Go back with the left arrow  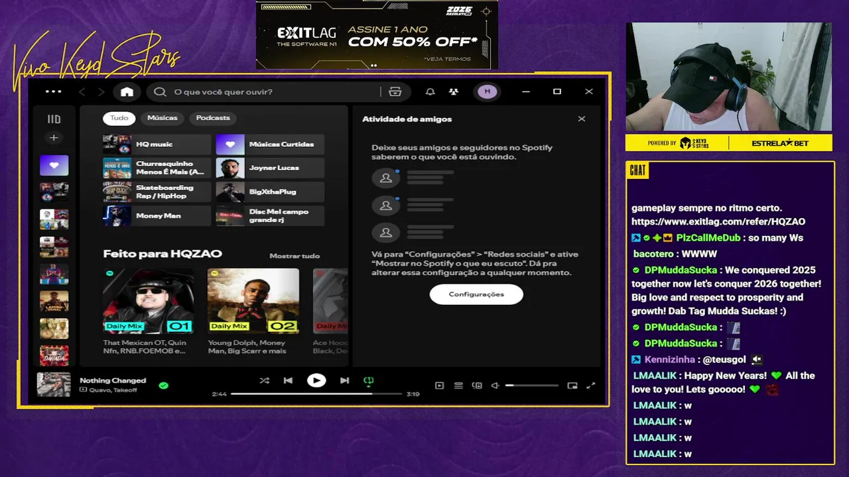(82, 91)
